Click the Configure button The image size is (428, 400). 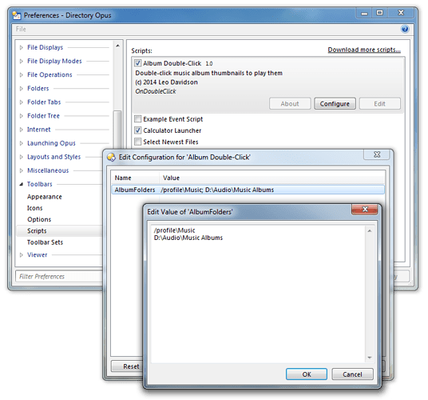[335, 104]
